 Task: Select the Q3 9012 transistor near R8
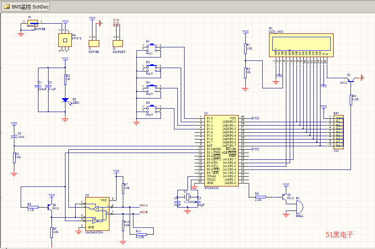pyautogui.click(x=50, y=207)
